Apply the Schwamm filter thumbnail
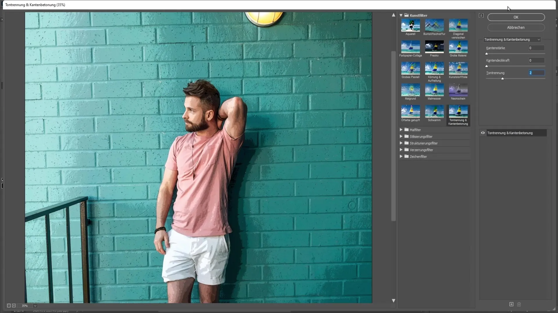The width and height of the screenshot is (558, 313). [x=434, y=112]
